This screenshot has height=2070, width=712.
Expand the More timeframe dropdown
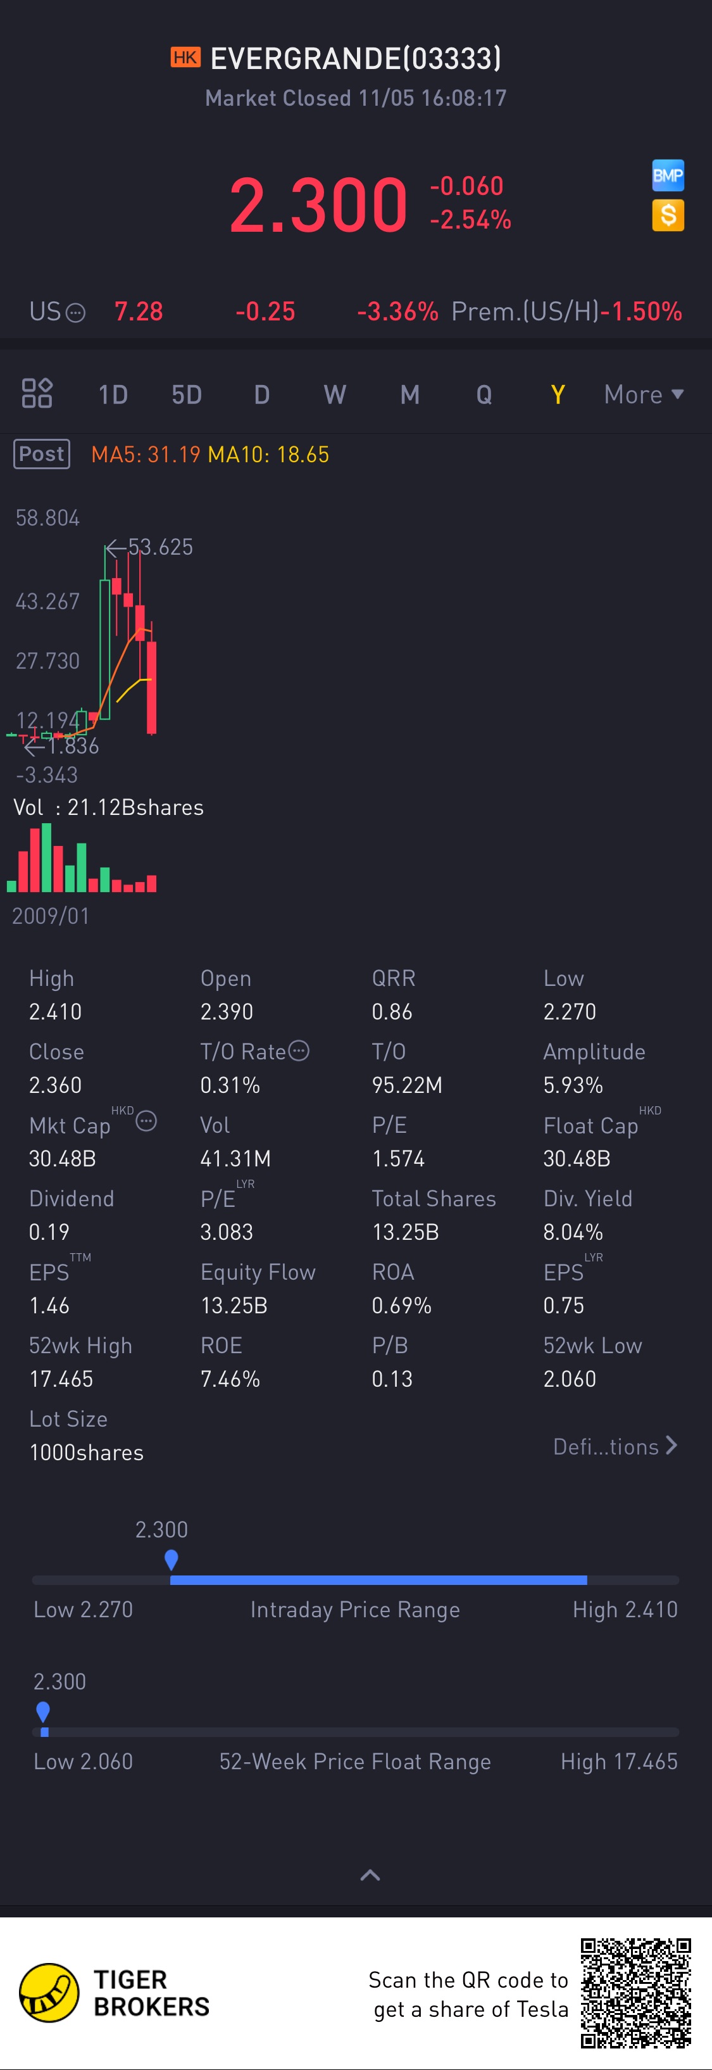(644, 394)
